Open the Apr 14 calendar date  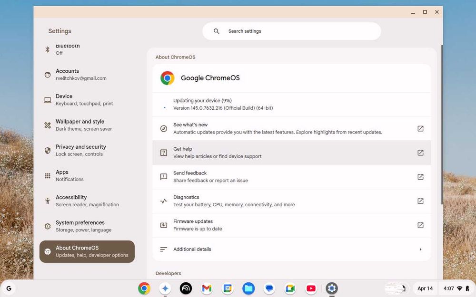point(425,288)
